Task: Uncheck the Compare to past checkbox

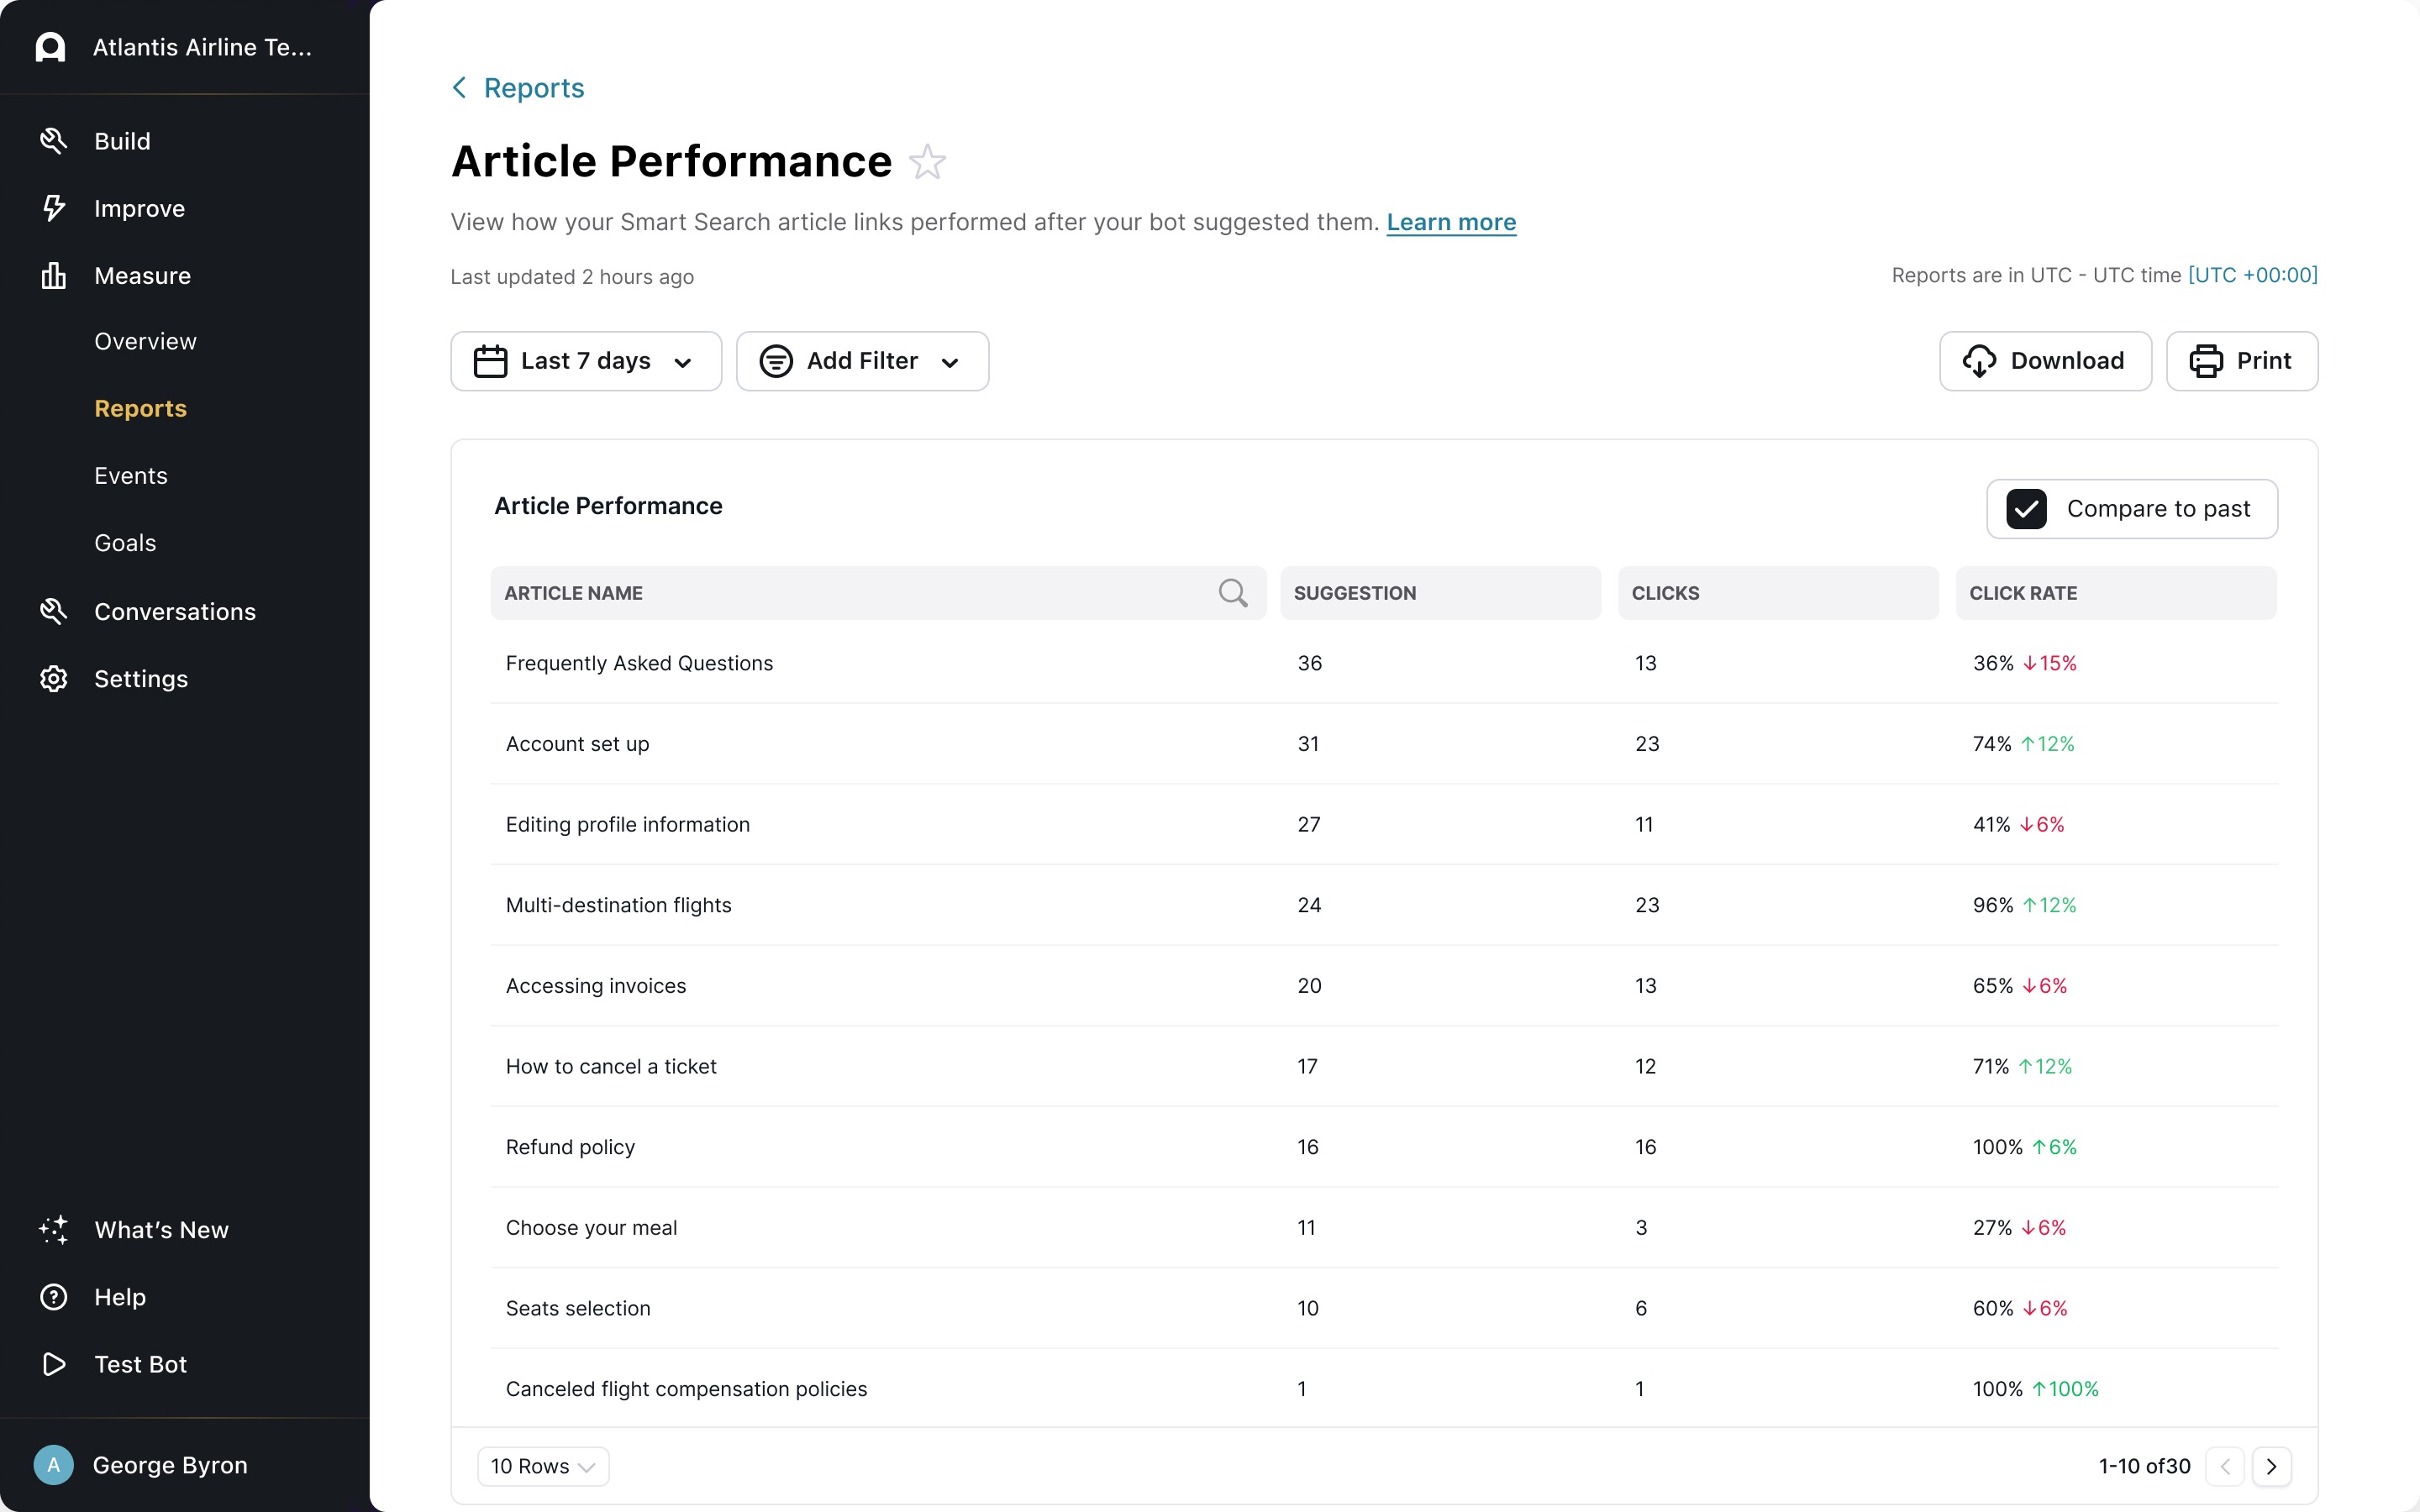Action: 2026,509
